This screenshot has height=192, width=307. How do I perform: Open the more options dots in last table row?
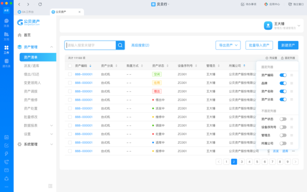click(x=293, y=151)
